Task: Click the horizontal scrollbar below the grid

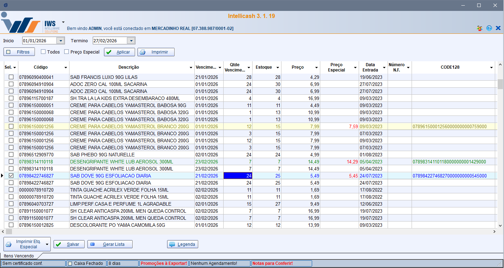Action: coord(247,232)
